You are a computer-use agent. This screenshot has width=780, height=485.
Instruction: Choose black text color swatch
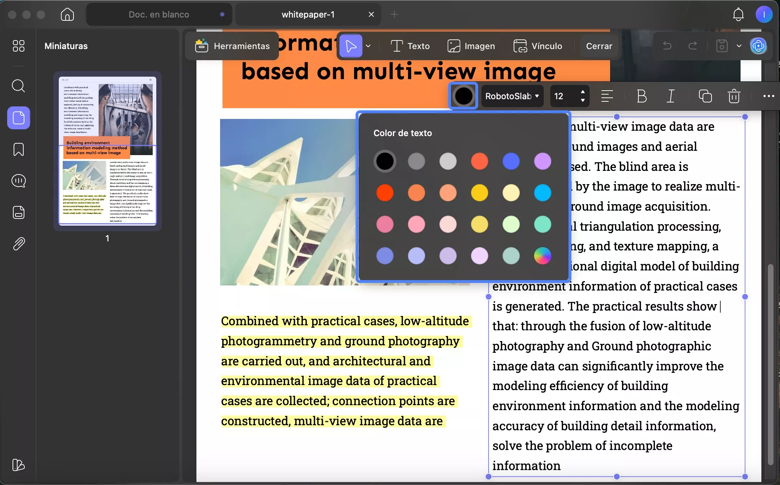tap(385, 161)
